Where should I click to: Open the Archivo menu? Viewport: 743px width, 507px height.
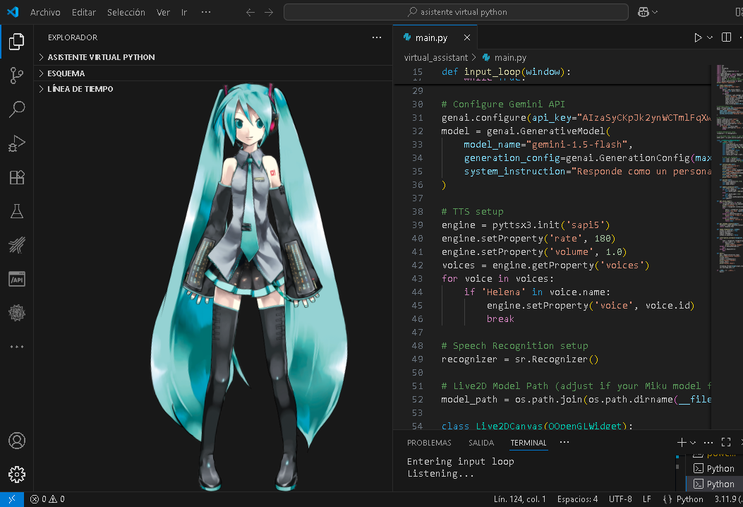coord(45,12)
